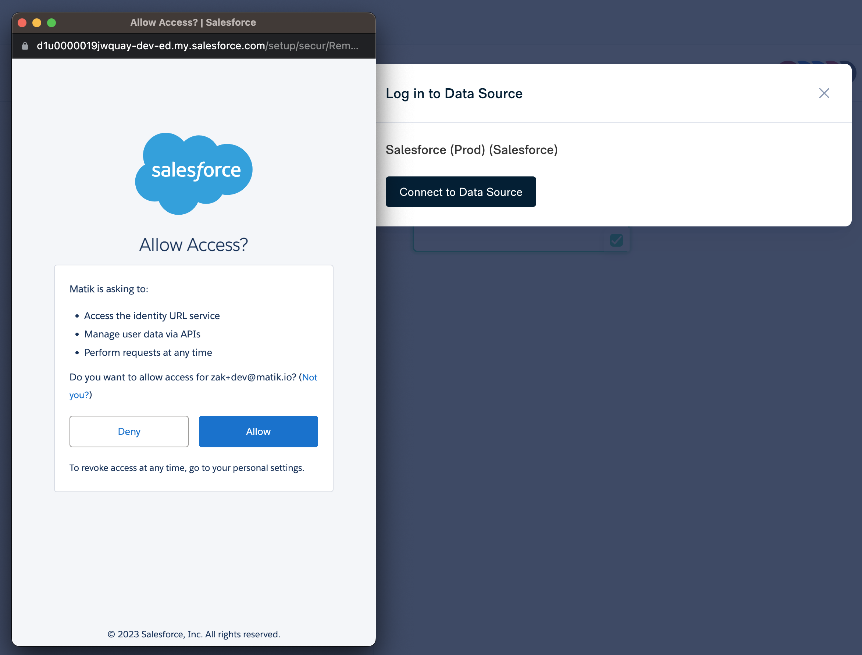Toggle the dimmed checkbox behind the dialog
Screen dimensions: 862x655
616,240
